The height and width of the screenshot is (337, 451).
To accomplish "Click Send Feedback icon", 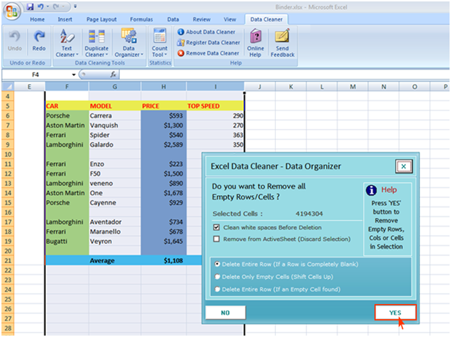I will pyautogui.click(x=282, y=37).
